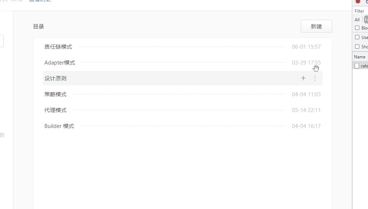Click the plus icon on 设计原则 row
The image size is (368, 209).
(x=303, y=78)
